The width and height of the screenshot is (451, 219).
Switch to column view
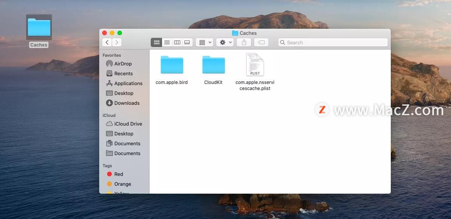tap(177, 42)
